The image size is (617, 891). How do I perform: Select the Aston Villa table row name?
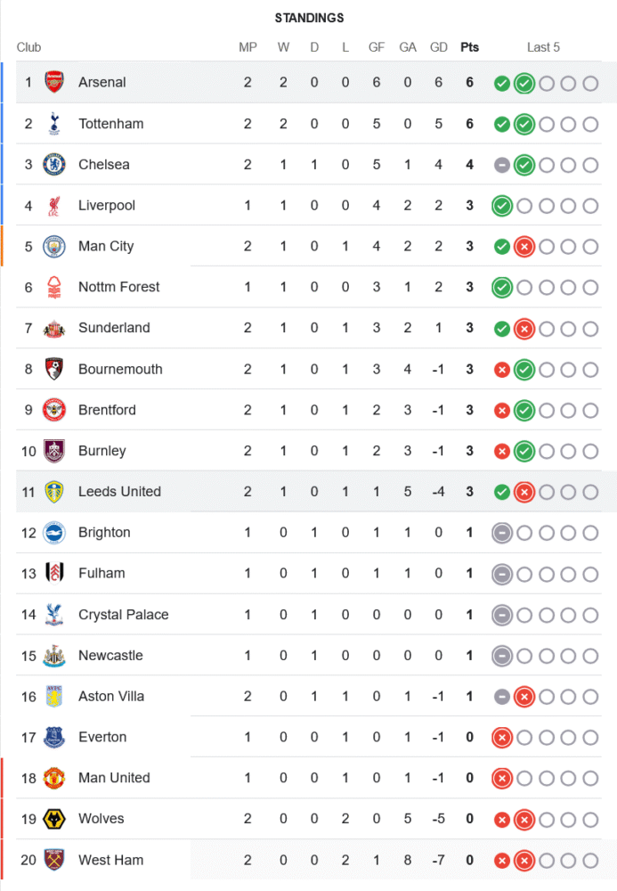click(111, 697)
